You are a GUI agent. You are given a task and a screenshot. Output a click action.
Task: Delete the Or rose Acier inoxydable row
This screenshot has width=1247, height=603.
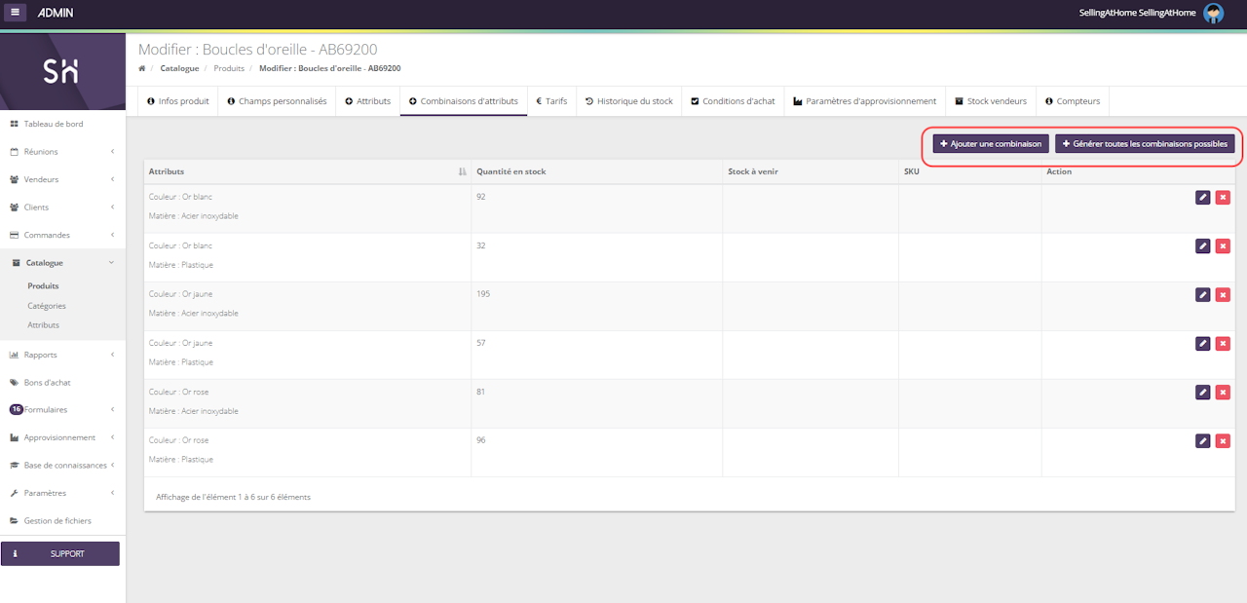(1223, 392)
